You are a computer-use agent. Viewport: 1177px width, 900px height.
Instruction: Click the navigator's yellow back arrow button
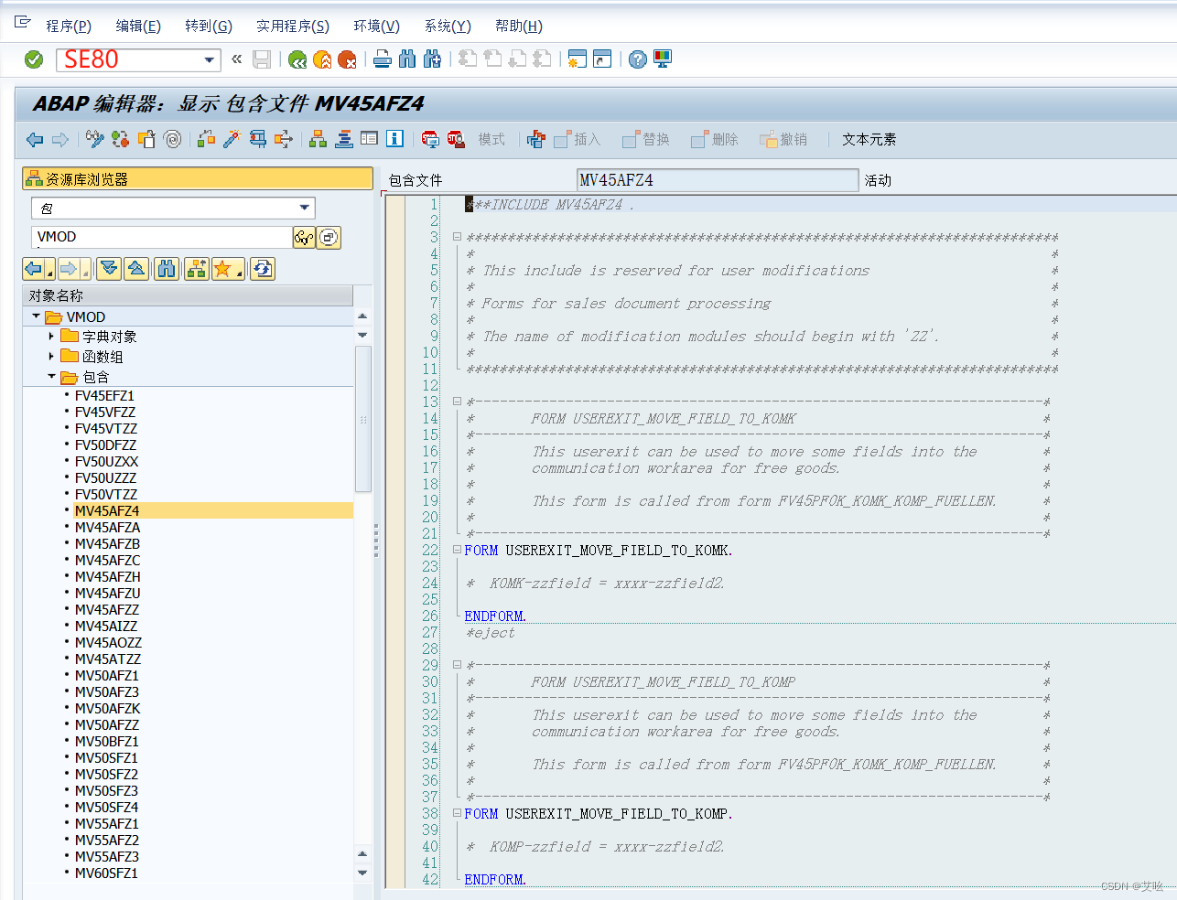click(34, 269)
